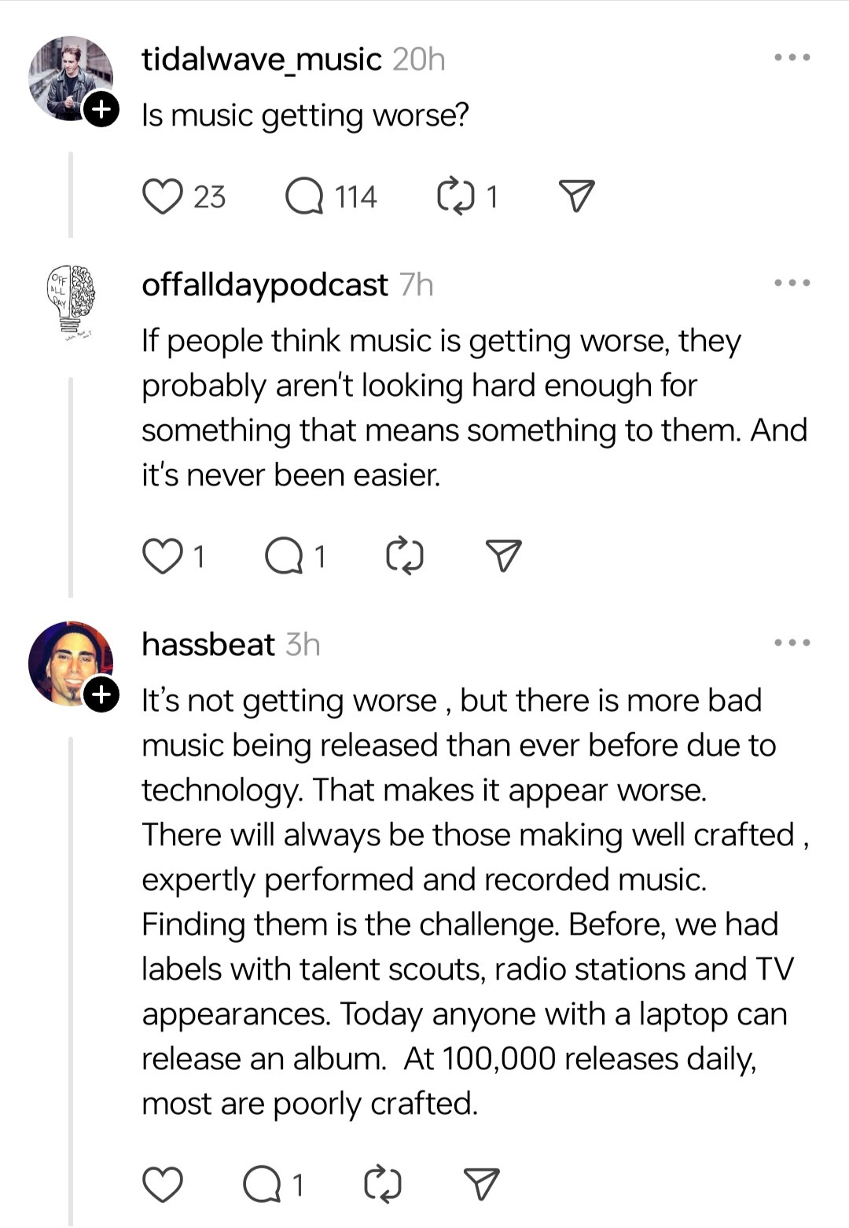The image size is (849, 1228).
Task: Repost the offalldaypodcast reply
Action: point(406,556)
